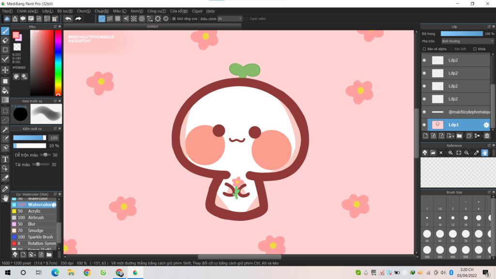The width and height of the screenshot is (496, 279).
Task: Add a new layer in layer panel
Action: coord(425,136)
